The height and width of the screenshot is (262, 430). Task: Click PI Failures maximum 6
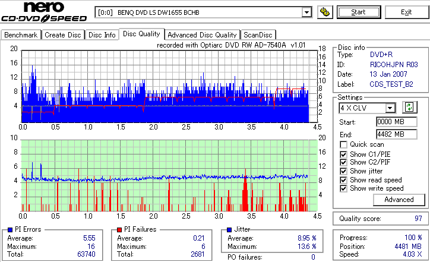pos(203,247)
